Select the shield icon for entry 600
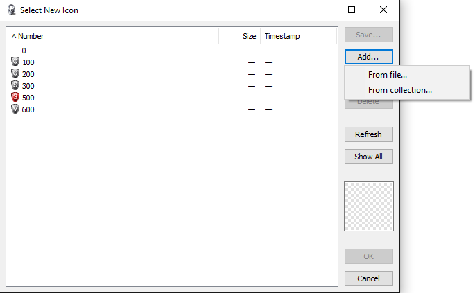This screenshot has width=475, height=293. coord(15,109)
